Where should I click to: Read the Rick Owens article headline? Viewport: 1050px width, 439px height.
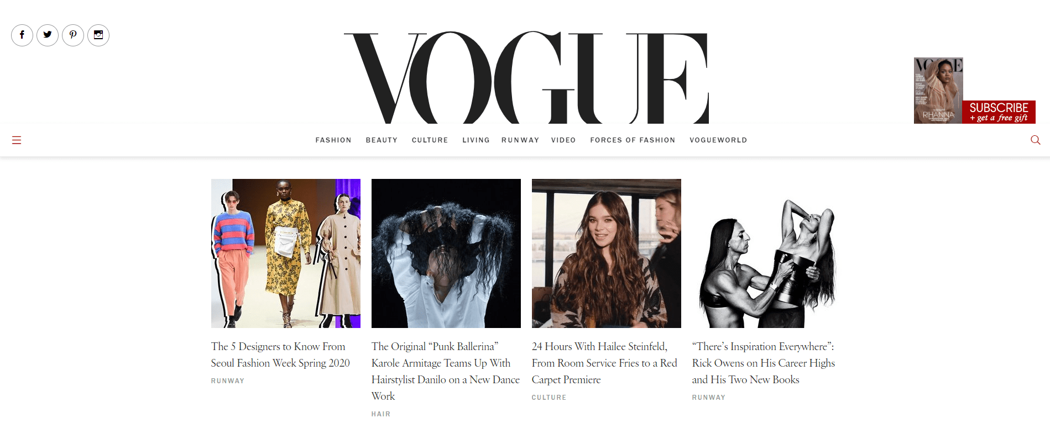click(x=764, y=363)
